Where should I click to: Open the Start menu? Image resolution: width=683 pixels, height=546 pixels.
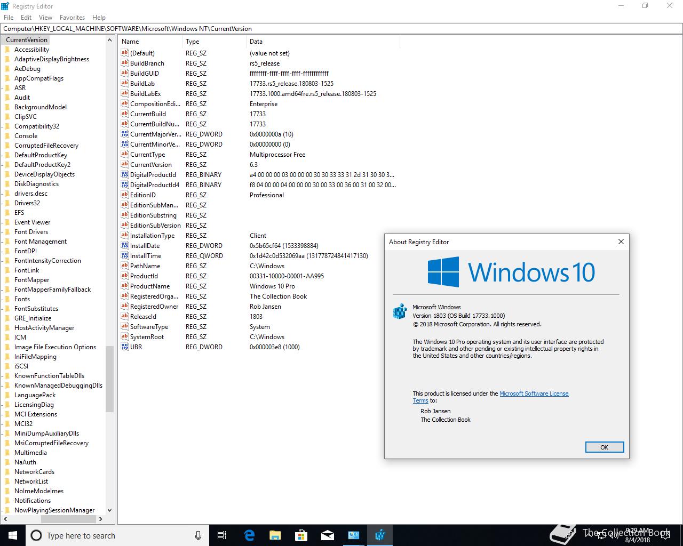tap(12, 535)
